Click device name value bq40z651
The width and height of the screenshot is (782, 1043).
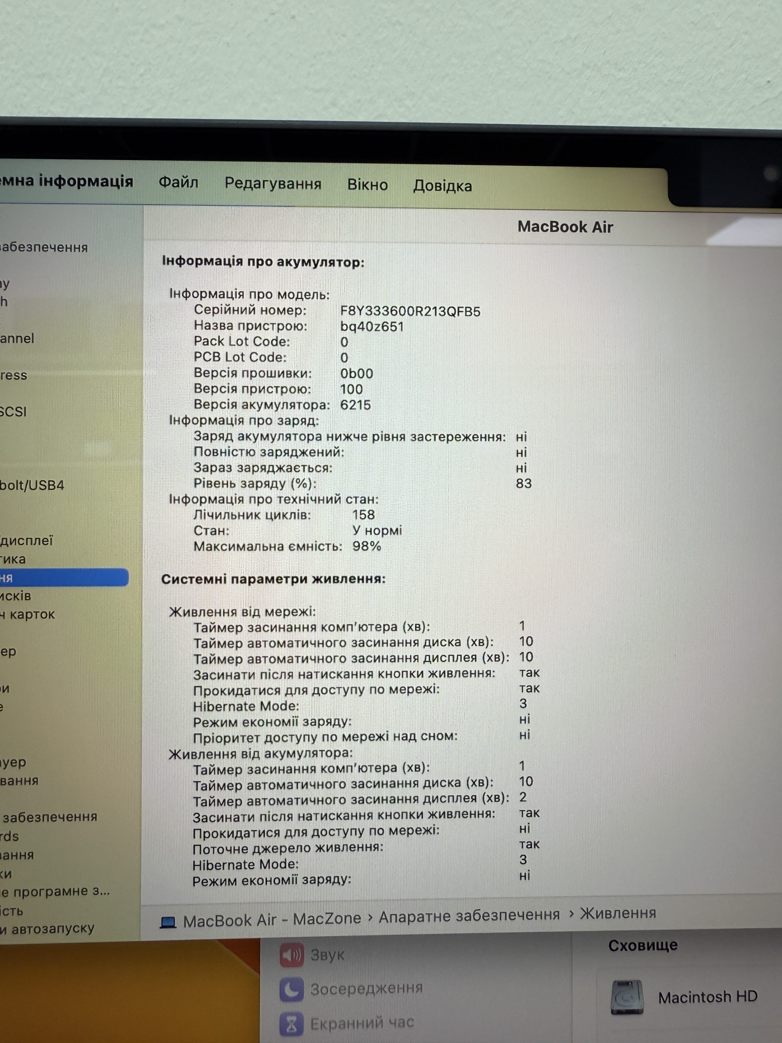(372, 327)
